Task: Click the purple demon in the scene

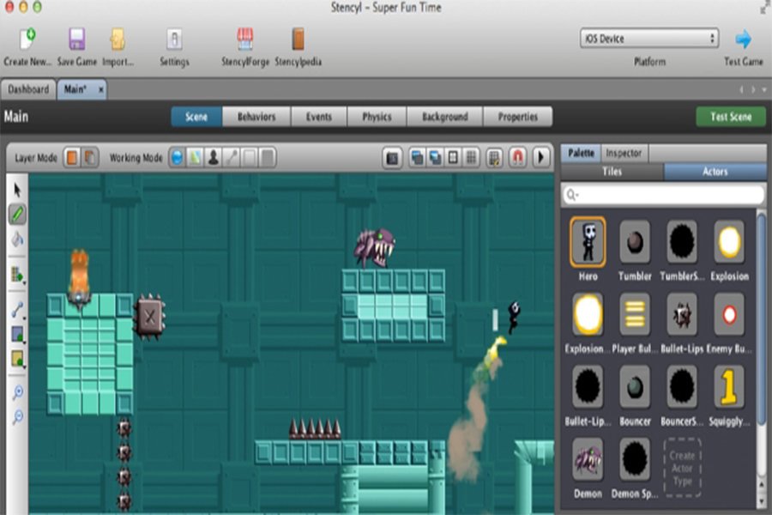Action: [375, 248]
